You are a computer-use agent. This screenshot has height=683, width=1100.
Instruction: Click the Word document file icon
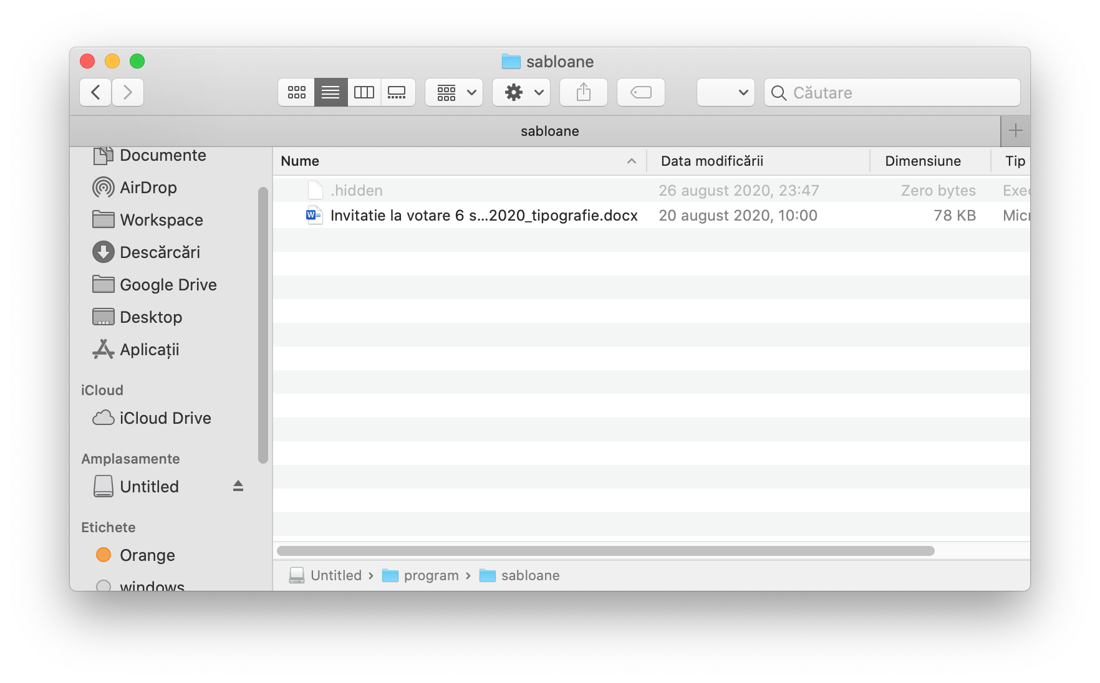pos(314,216)
